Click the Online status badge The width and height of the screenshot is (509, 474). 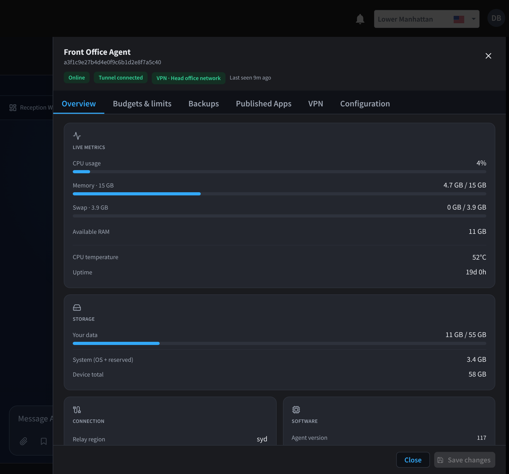click(x=77, y=78)
